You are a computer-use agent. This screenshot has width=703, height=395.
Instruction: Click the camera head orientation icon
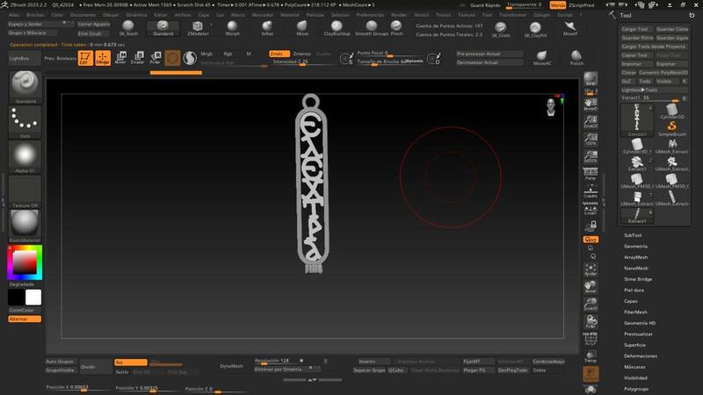point(551,107)
